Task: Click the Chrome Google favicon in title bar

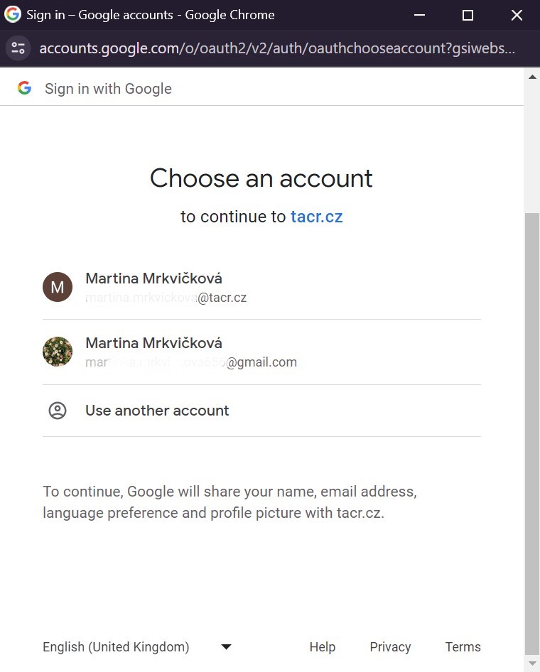Action: [12, 14]
